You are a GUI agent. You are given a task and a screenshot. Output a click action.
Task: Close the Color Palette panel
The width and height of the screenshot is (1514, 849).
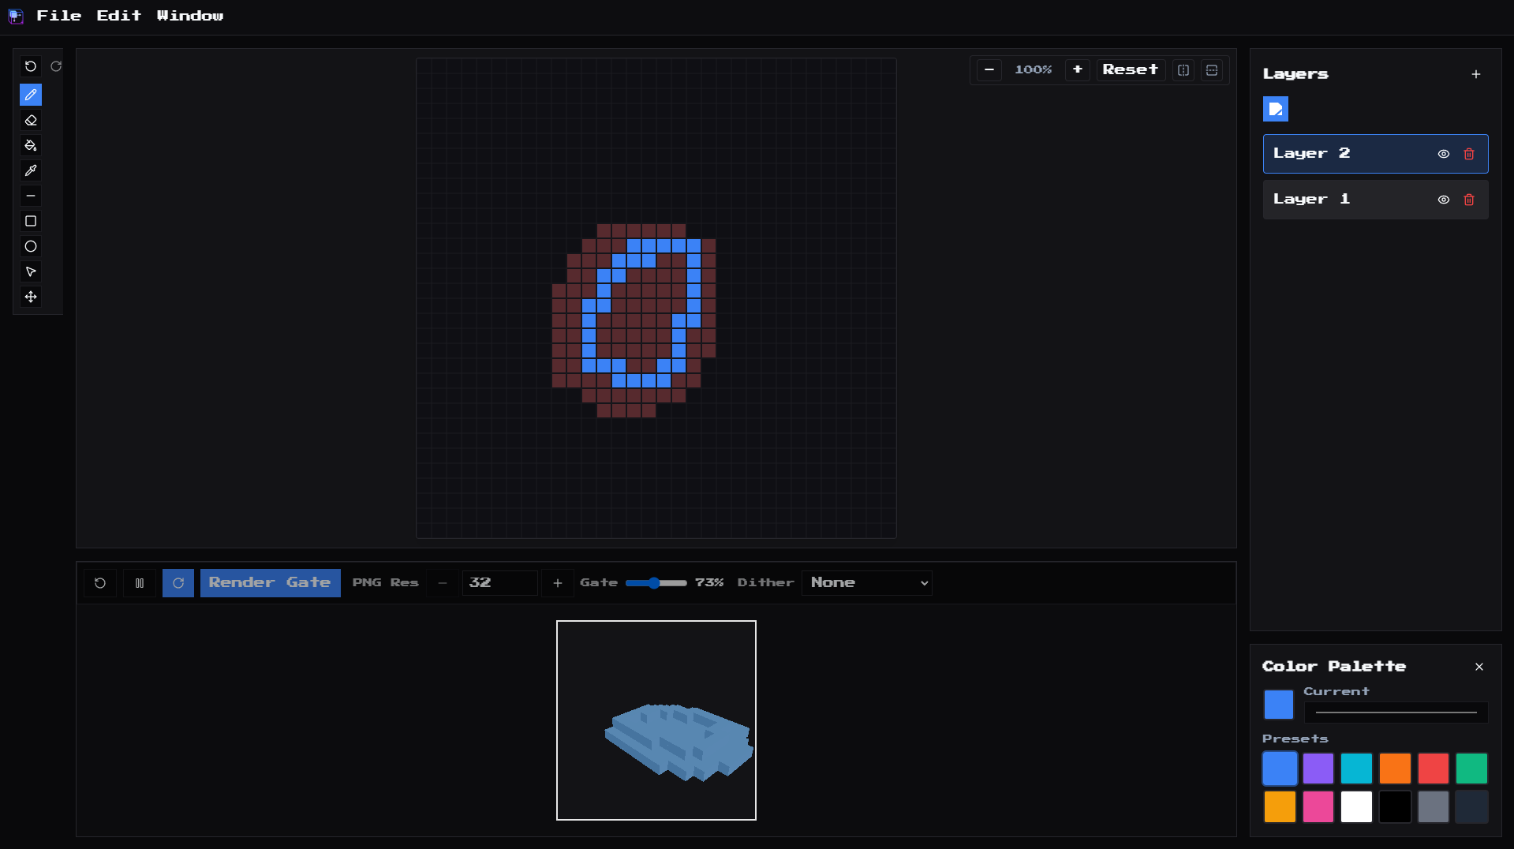(1479, 667)
